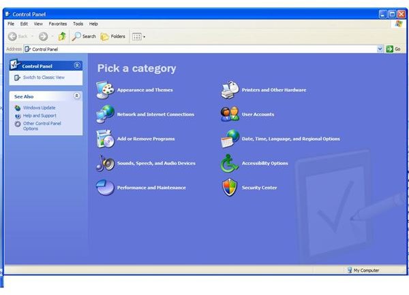Click the Views toolbar icon
This screenshot has width=409, height=295.
pyautogui.click(x=137, y=37)
